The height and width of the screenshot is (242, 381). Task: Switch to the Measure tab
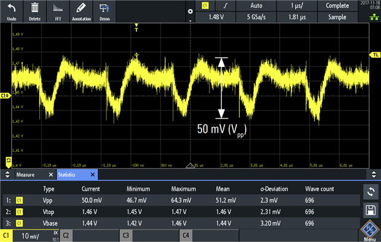click(26, 174)
